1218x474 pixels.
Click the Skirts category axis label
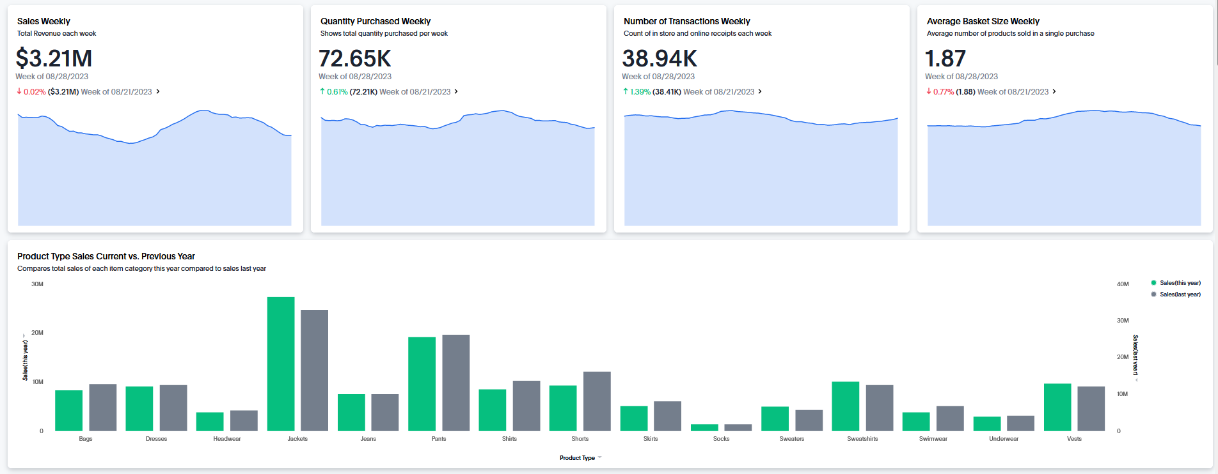(651, 439)
